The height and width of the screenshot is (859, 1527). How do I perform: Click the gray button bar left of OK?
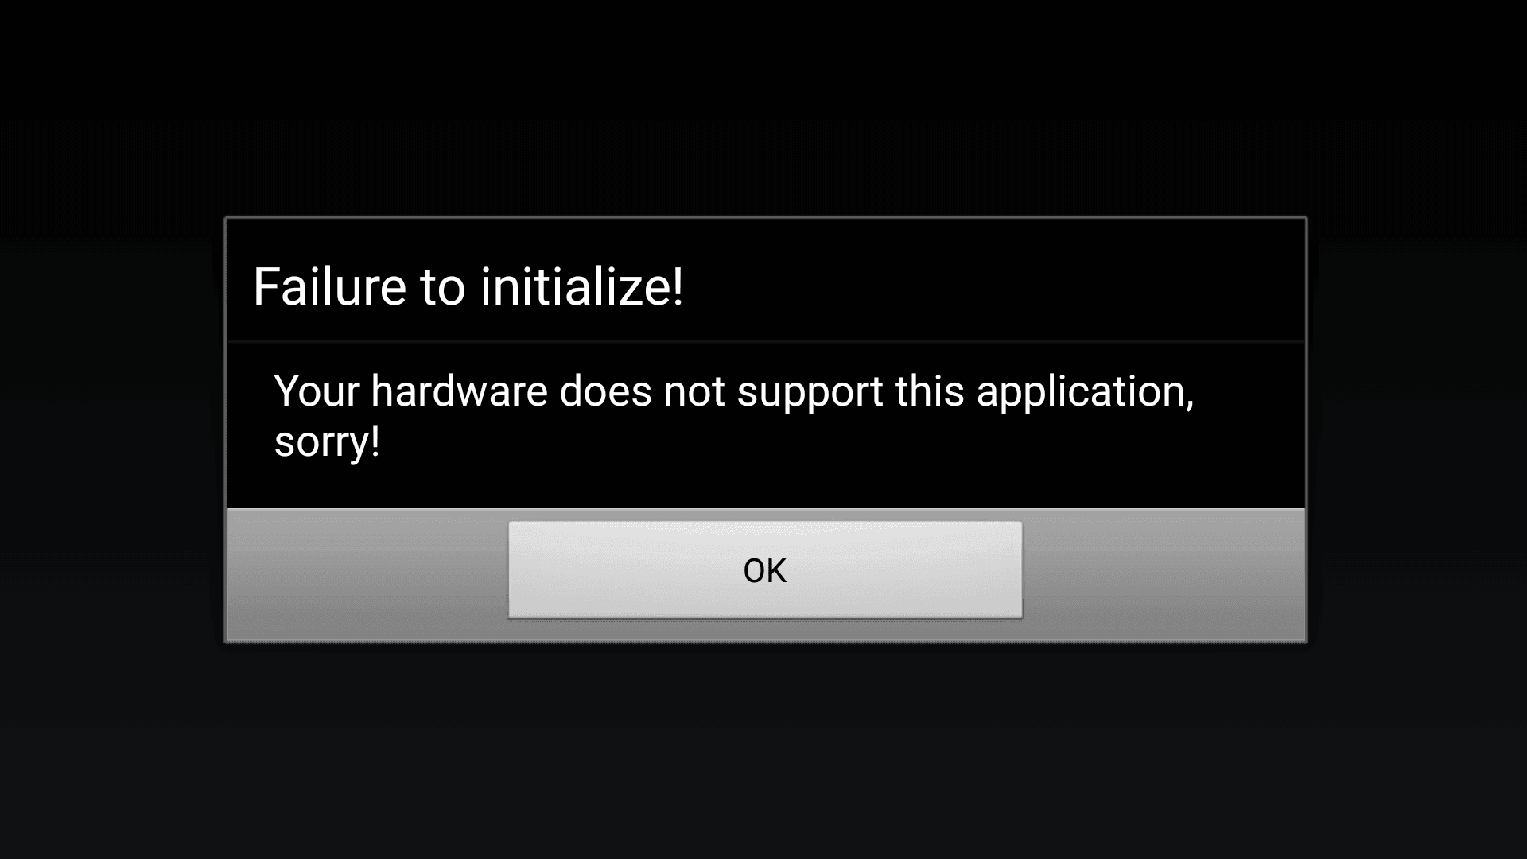tap(367, 574)
